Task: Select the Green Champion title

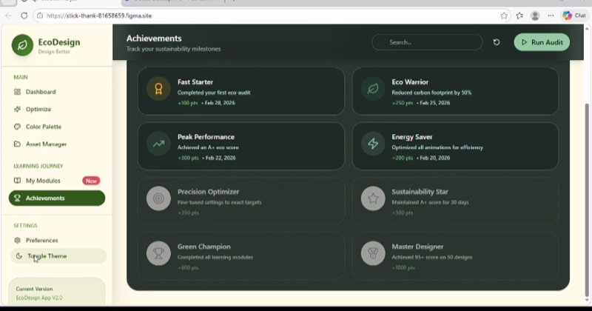Action: pyautogui.click(x=204, y=247)
